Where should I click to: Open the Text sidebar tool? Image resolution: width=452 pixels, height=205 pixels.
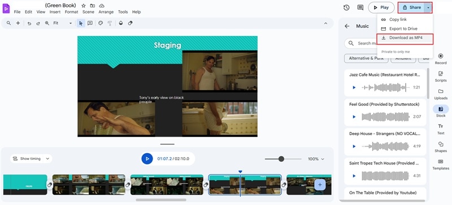point(441,130)
